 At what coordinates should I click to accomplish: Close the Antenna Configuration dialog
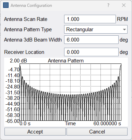coord(124,5)
